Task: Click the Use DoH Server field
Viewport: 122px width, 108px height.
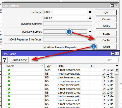Action: (x=65, y=31)
